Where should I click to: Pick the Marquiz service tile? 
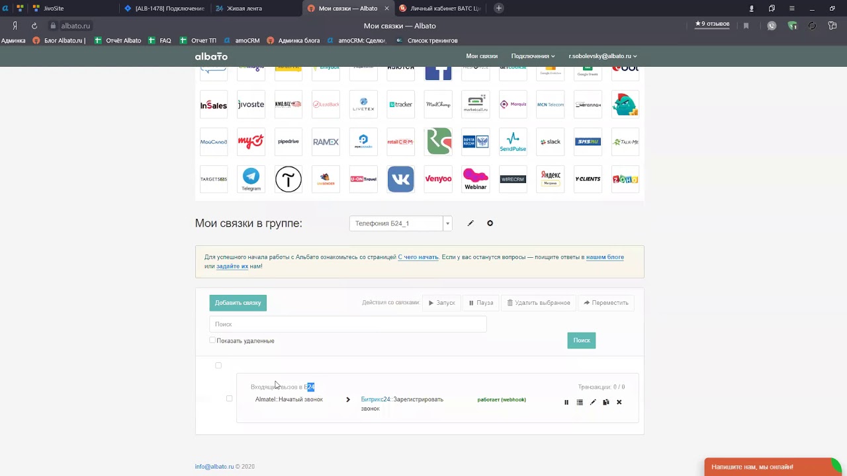[x=513, y=104]
